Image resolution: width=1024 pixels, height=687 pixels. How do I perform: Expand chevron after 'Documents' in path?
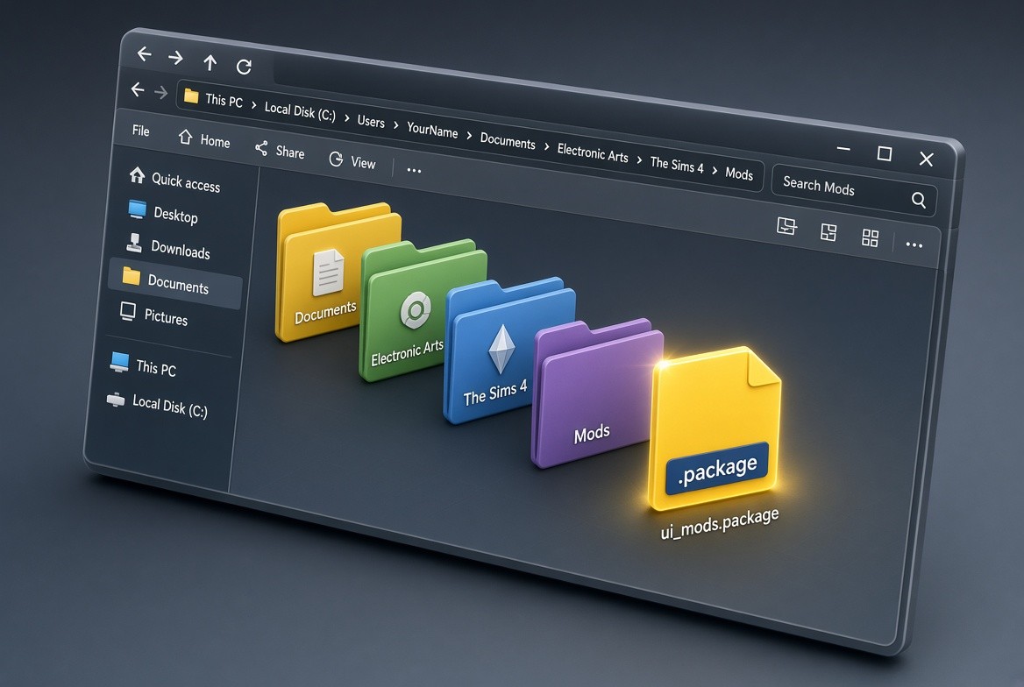tap(546, 146)
